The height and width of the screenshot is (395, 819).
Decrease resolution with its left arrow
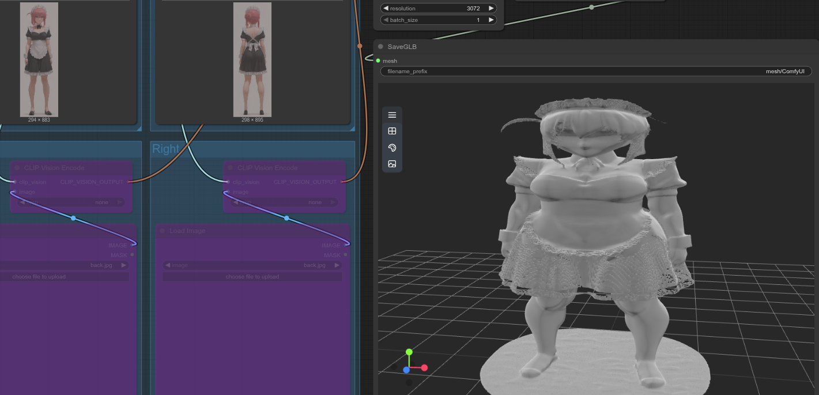(x=386, y=8)
